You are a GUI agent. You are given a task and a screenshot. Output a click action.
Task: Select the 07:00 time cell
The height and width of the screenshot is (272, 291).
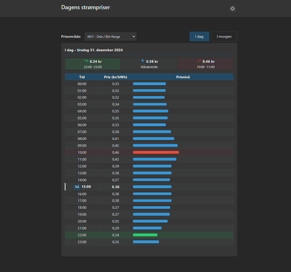pyautogui.click(x=82, y=132)
